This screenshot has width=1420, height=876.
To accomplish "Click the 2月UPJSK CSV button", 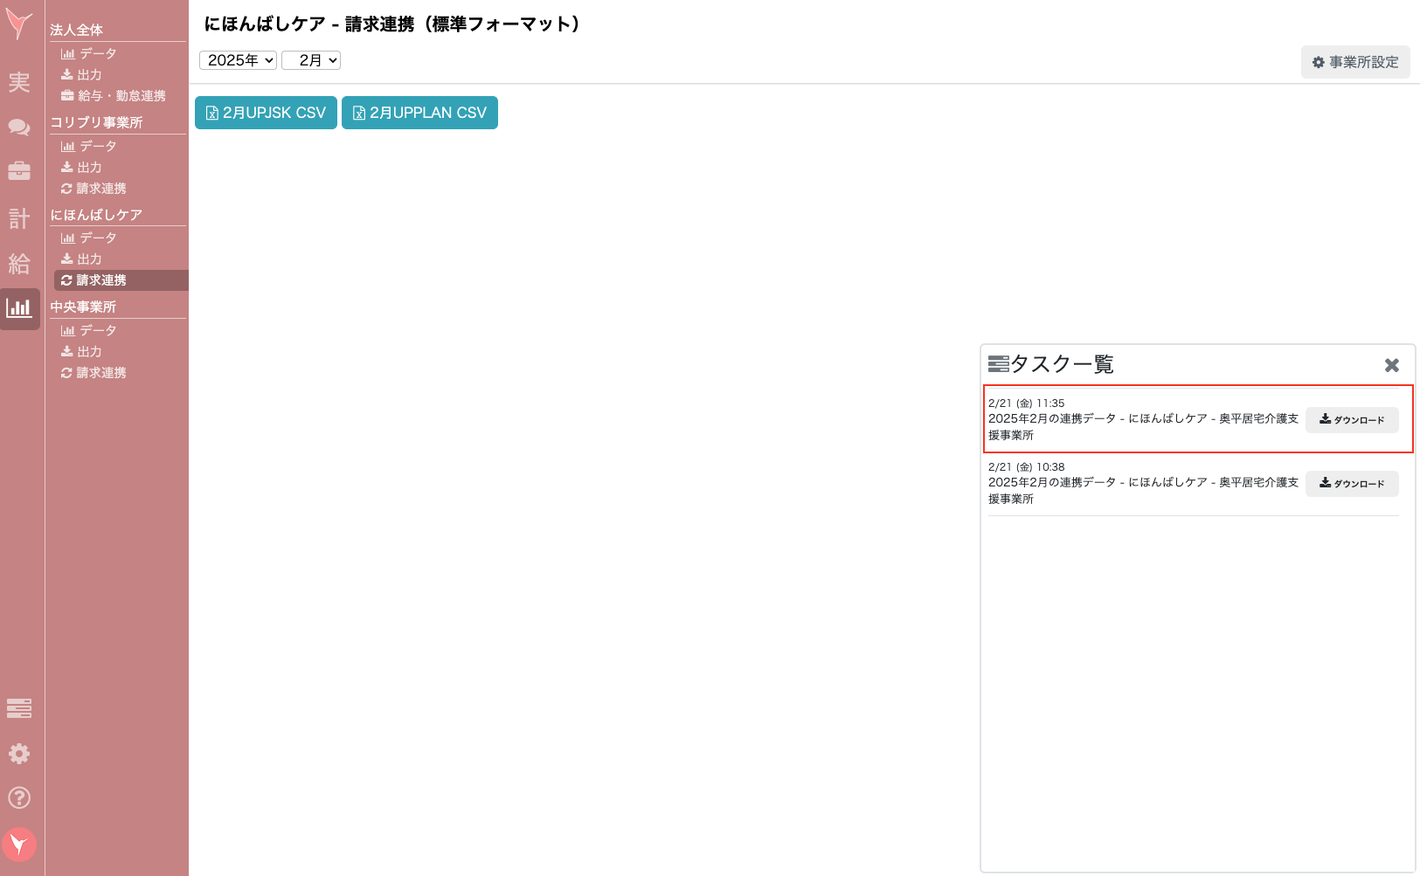I will [x=265, y=112].
